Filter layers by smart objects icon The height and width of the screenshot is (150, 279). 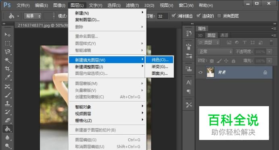click(x=260, y=43)
